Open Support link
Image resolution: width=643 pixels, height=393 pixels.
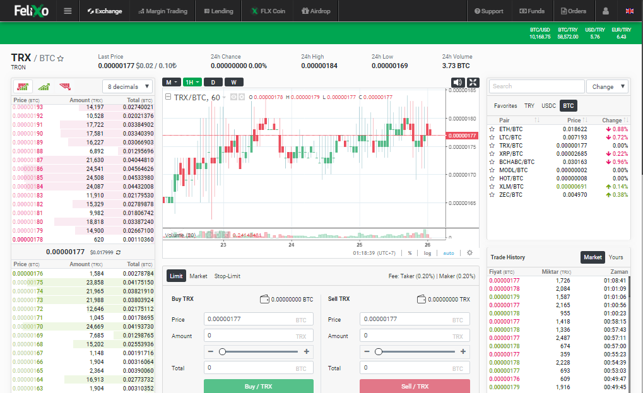[489, 11]
